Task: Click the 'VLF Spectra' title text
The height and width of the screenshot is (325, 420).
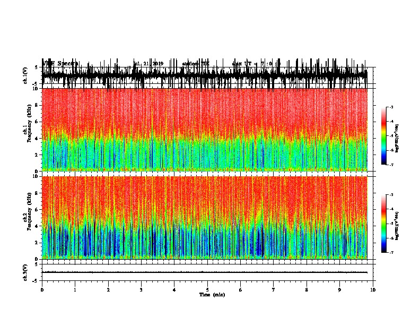Action: [x=60, y=63]
